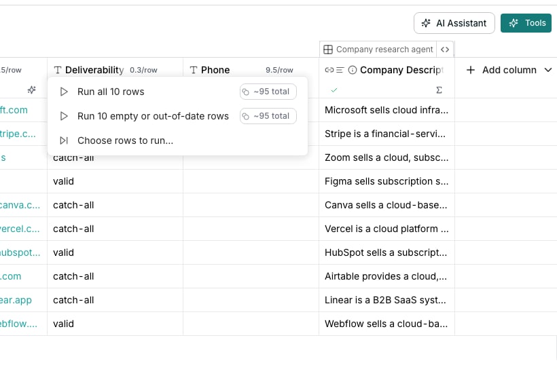Click the table grid icon beside Company research agent
Image resolution: width=557 pixels, height=380 pixels.
[328, 50]
